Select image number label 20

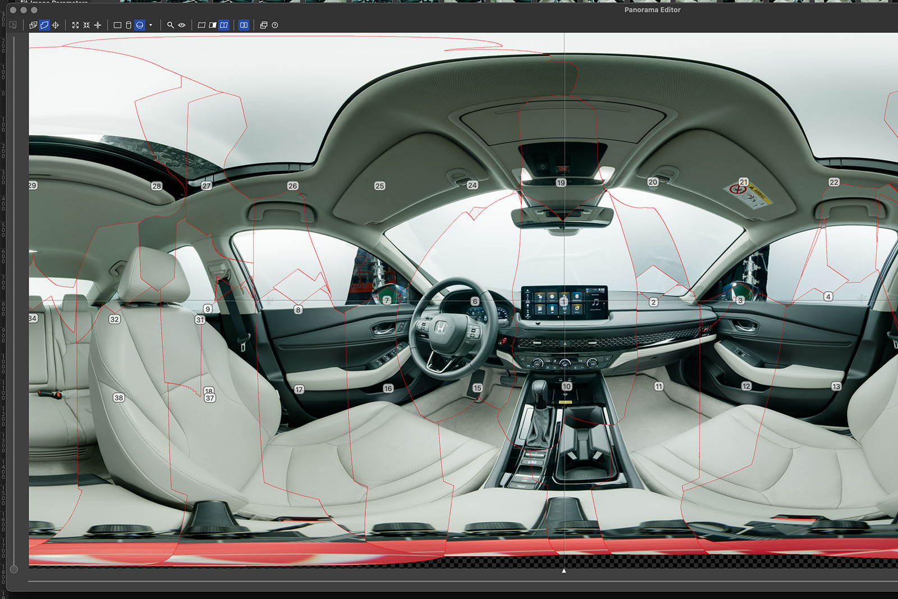[653, 182]
